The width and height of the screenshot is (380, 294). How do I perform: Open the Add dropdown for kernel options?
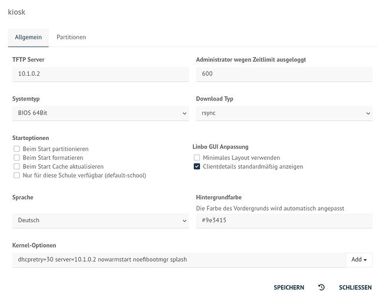359,260
